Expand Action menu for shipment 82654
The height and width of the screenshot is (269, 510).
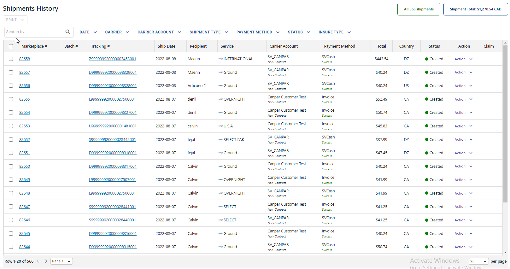[464, 113]
